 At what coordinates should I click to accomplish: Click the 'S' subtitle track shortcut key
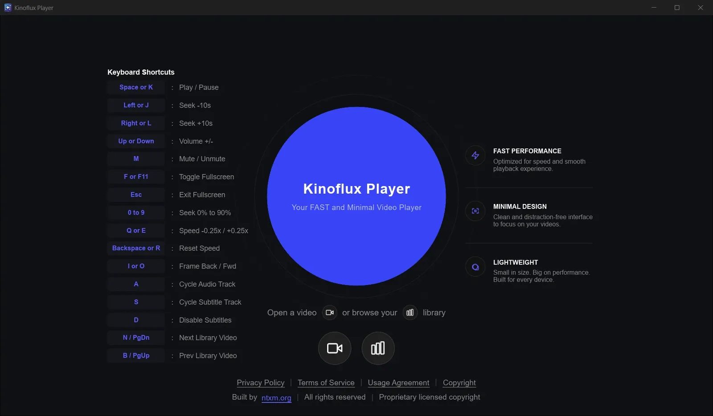(136, 302)
